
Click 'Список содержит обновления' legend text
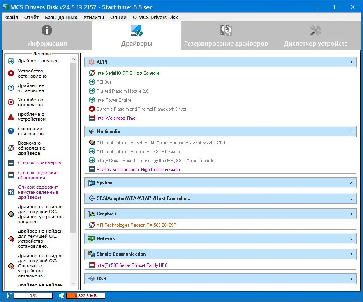pos(38,175)
